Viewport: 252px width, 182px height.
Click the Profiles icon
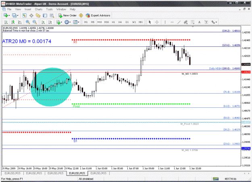click(x=14, y=15)
